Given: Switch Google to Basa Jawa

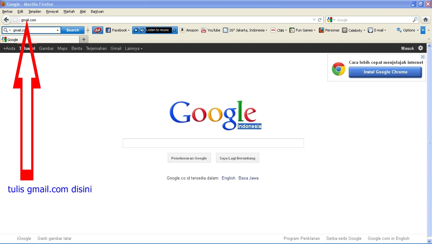Looking at the screenshot, I should pos(248,178).
